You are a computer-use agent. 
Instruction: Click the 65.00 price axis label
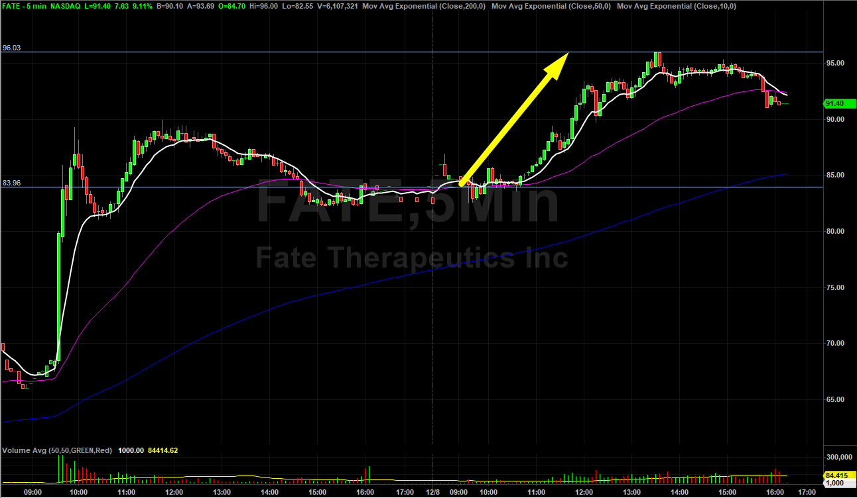pos(834,399)
